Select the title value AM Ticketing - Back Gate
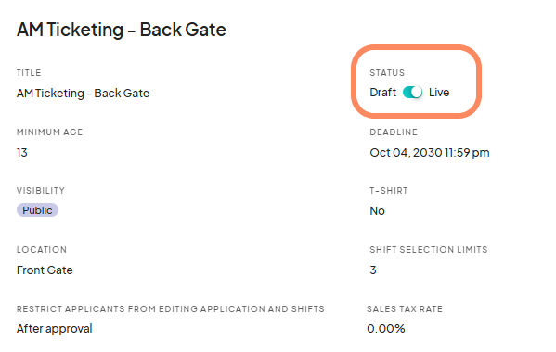This screenshot has height=352, width=556. [x=83, y=94]
